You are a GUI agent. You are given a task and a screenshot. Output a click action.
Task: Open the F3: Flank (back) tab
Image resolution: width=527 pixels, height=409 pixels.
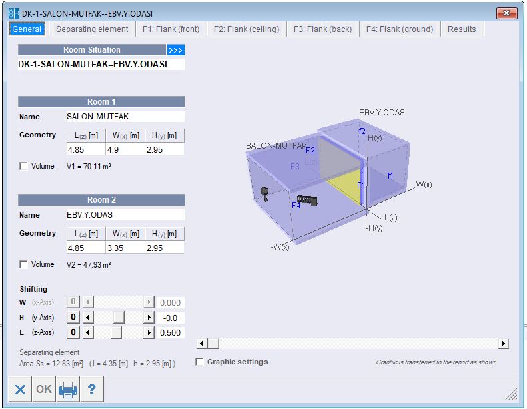pos(322,29)
